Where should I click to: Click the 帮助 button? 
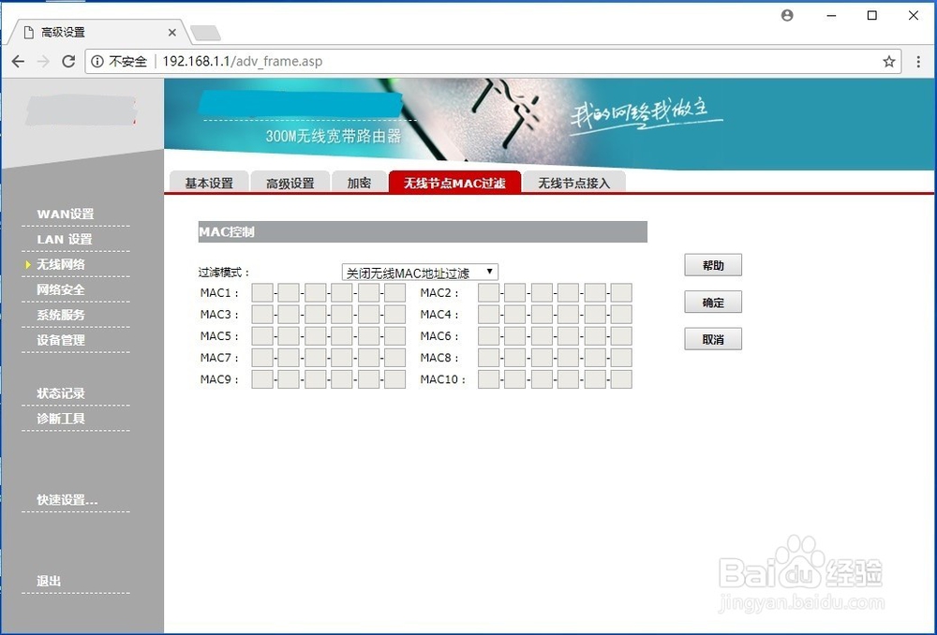(713, 265)
